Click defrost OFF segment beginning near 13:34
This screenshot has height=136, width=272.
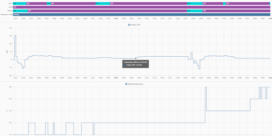(x=236, y=11)
